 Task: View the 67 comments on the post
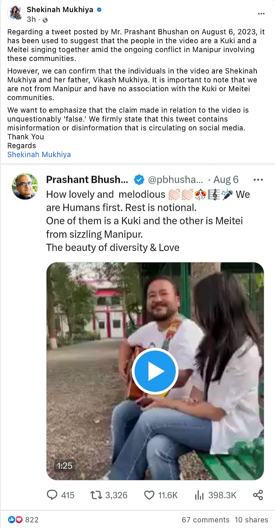pos(205,520)
